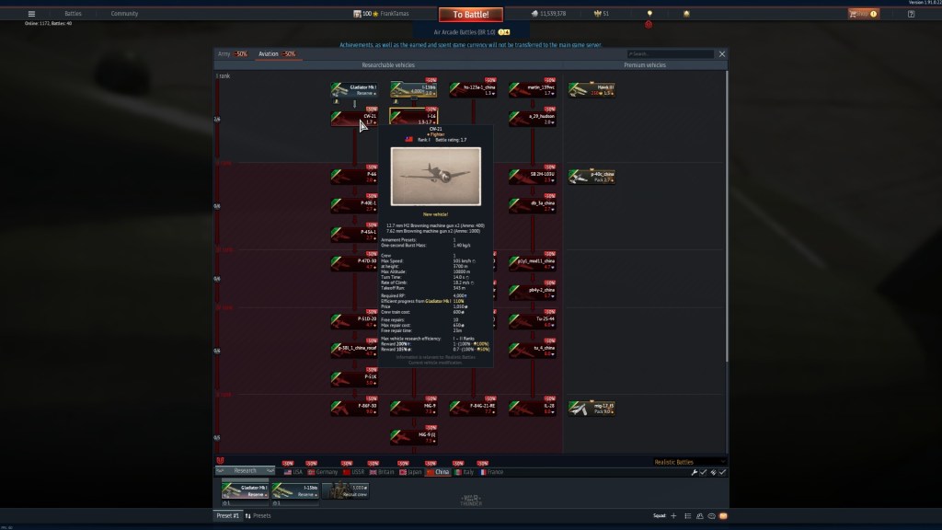Image resolution: width=942 pixels, height=530 pixels.
Task: Select the Hawk III premium vehicle
Action: 592,90
